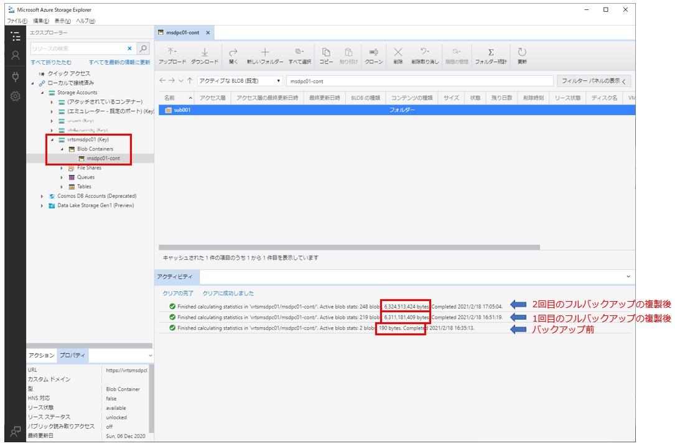Open the Explorer view icon in the sidebar
Viewport: 675px width, 446px height.
16,37
